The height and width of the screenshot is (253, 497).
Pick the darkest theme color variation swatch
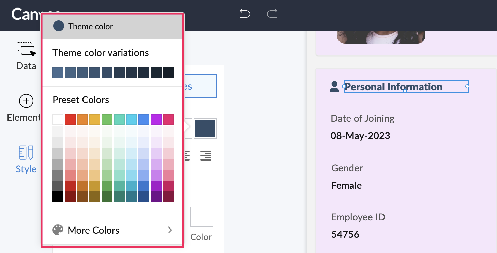[x=168, y=73]
